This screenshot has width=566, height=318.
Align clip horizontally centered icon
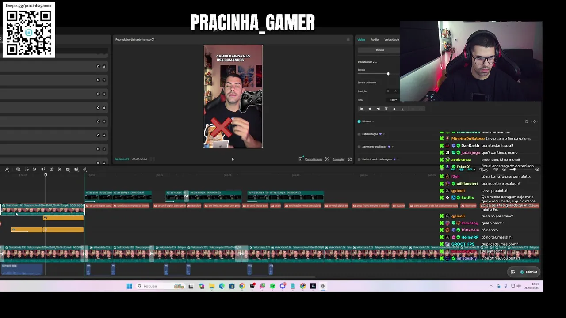coord(370,109)
